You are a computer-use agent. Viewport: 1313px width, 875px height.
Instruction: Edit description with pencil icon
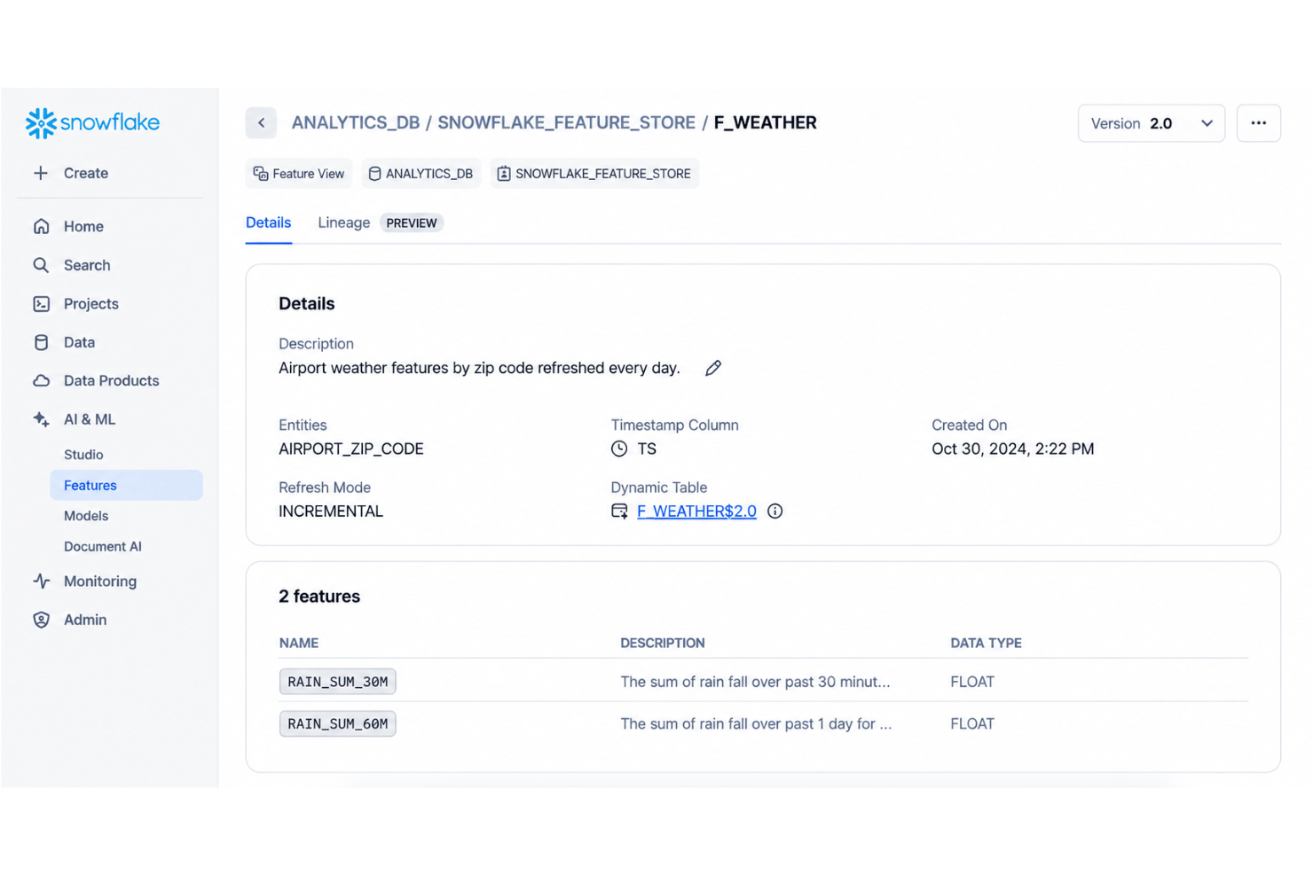tap(713, 368)
